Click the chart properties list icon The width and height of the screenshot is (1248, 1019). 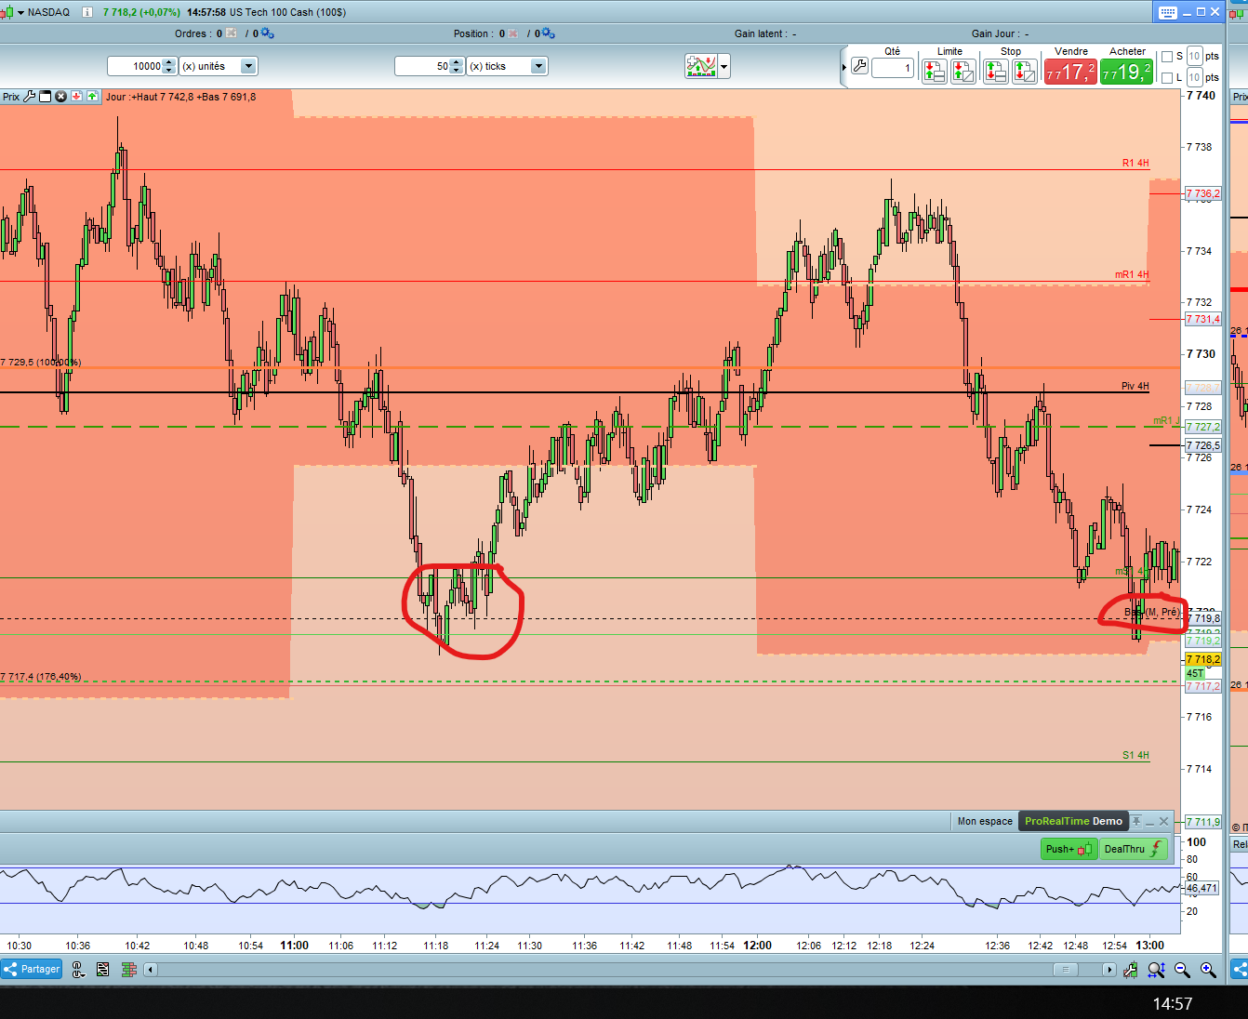tap(102, 970)
